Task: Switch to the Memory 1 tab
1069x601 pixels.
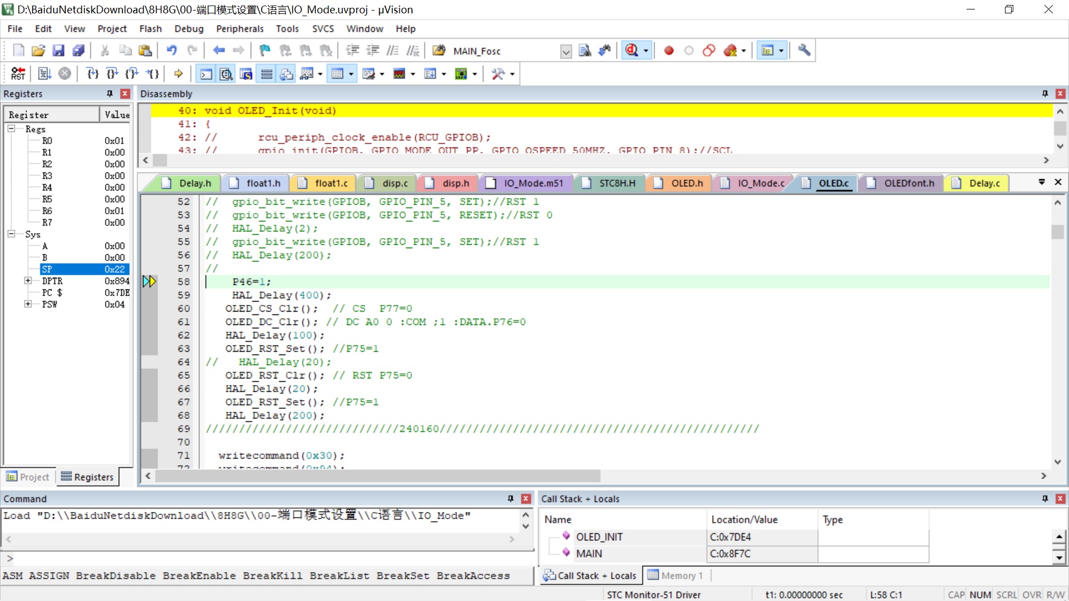Action: tap(676, 575)
